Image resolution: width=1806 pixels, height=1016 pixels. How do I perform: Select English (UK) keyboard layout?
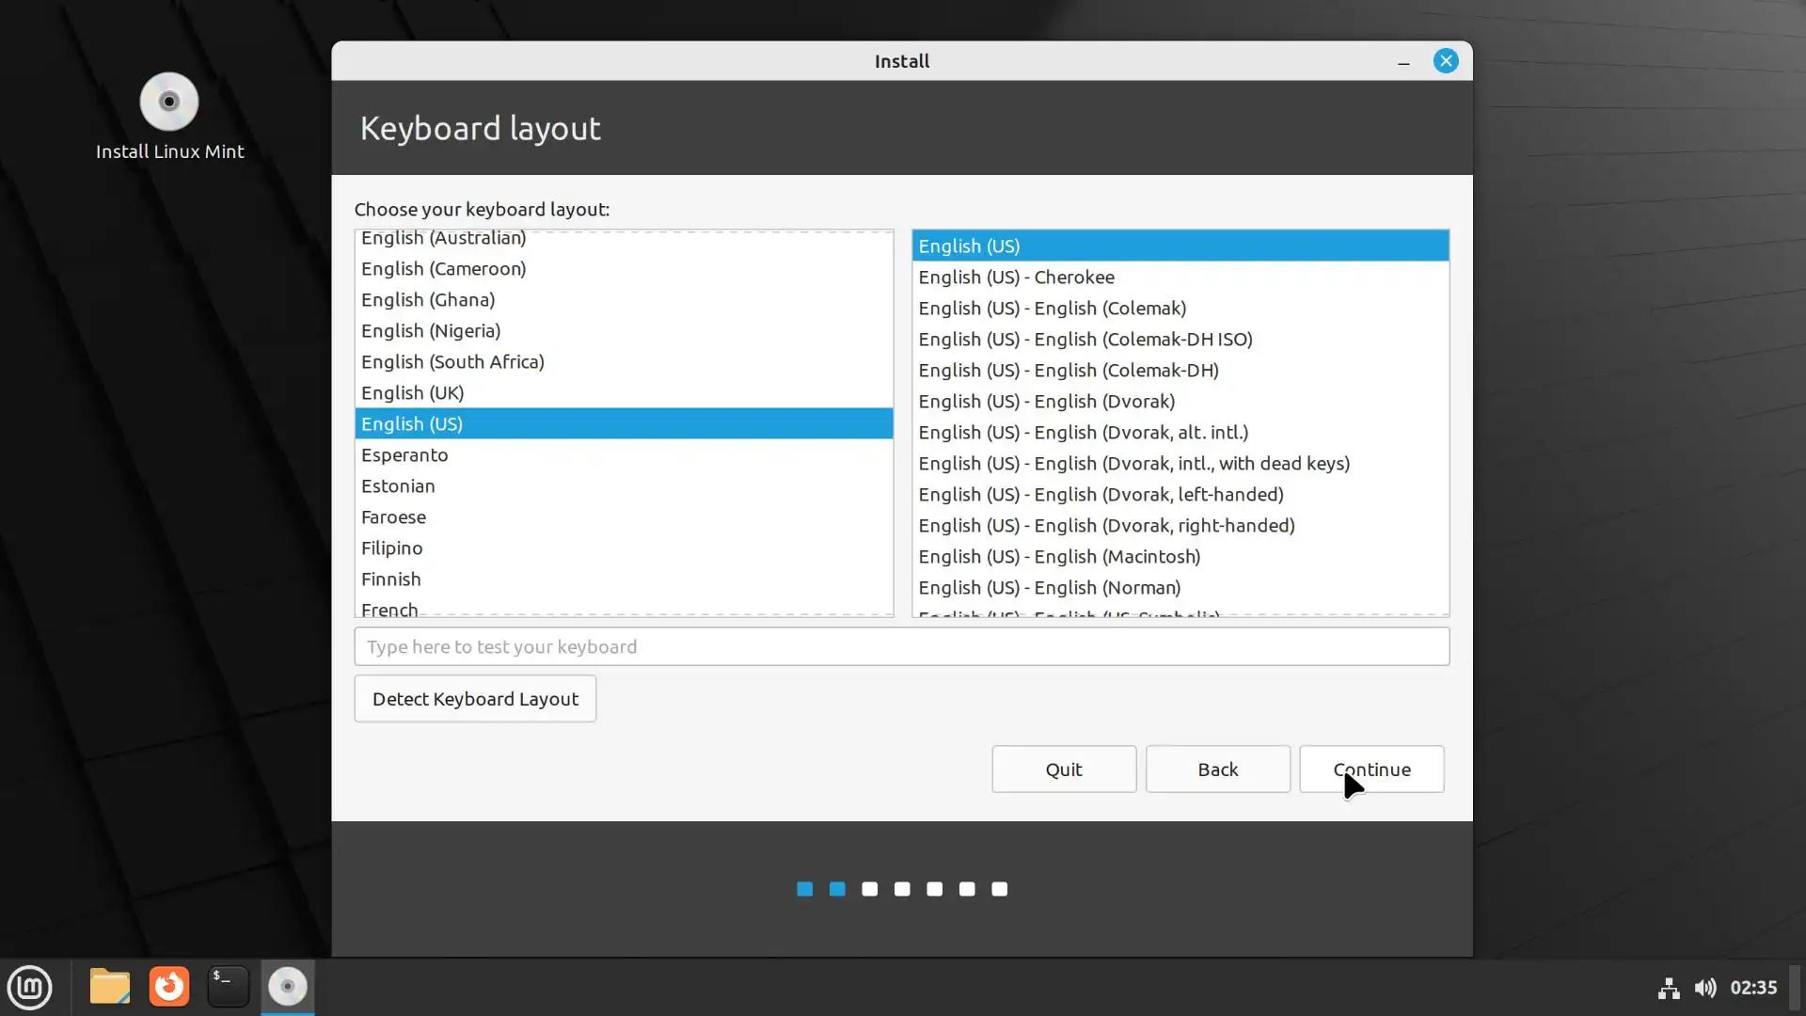tap(413, 393)
